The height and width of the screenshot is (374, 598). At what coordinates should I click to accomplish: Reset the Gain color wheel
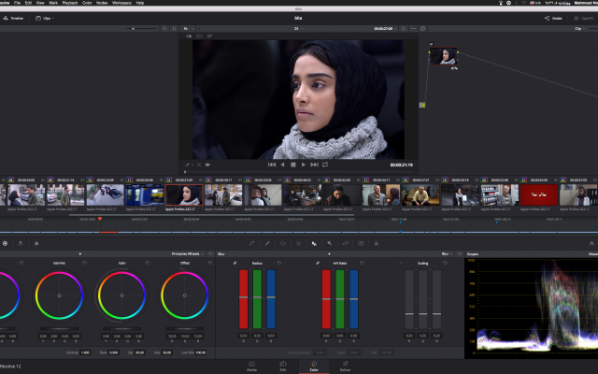(148, 263)
